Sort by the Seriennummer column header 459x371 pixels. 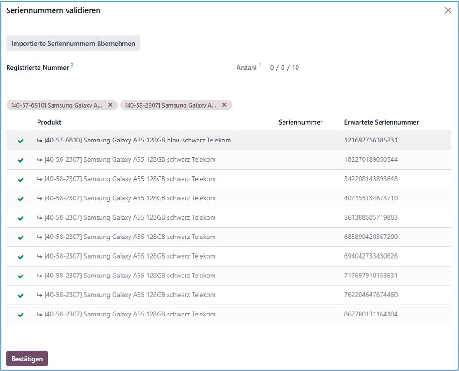coord(300,122)
